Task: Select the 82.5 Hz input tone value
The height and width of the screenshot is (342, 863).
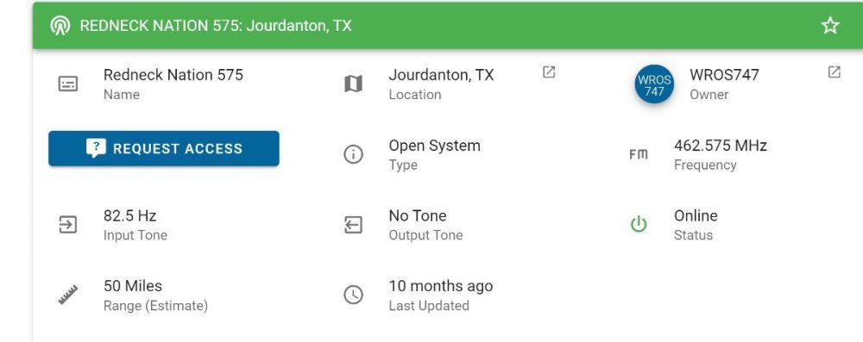Action: (130, 215)
